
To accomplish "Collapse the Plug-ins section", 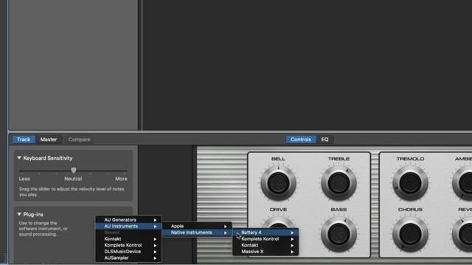I will (19, 214).
